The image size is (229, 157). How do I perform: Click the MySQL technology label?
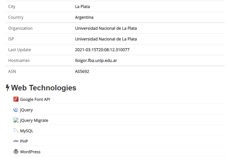(27, 131)
